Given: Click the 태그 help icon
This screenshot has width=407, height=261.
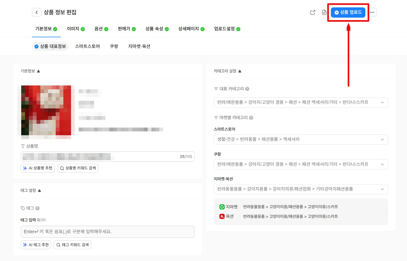Looking at the screenshot, I should 38,208.
